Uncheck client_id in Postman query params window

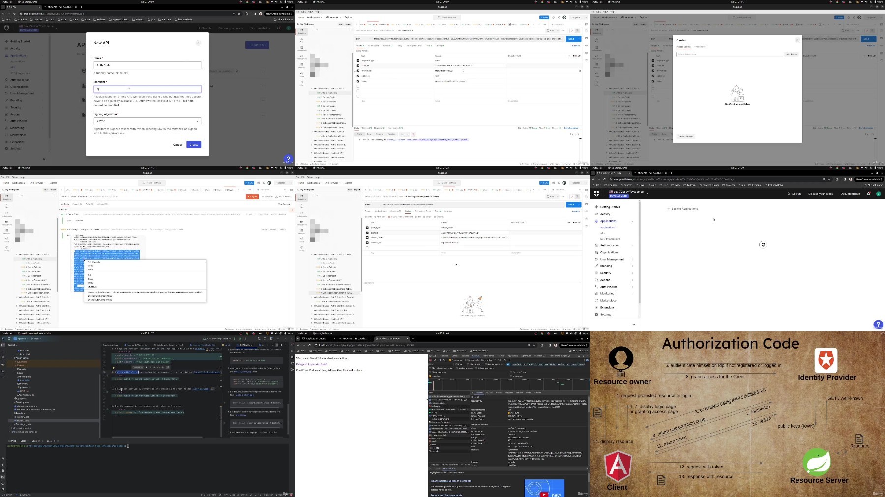358,65
